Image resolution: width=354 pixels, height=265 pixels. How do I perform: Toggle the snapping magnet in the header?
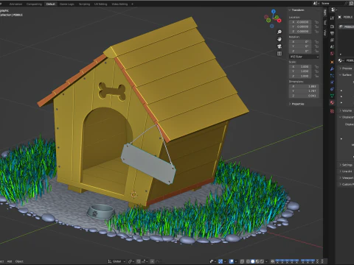click(139, 261)
